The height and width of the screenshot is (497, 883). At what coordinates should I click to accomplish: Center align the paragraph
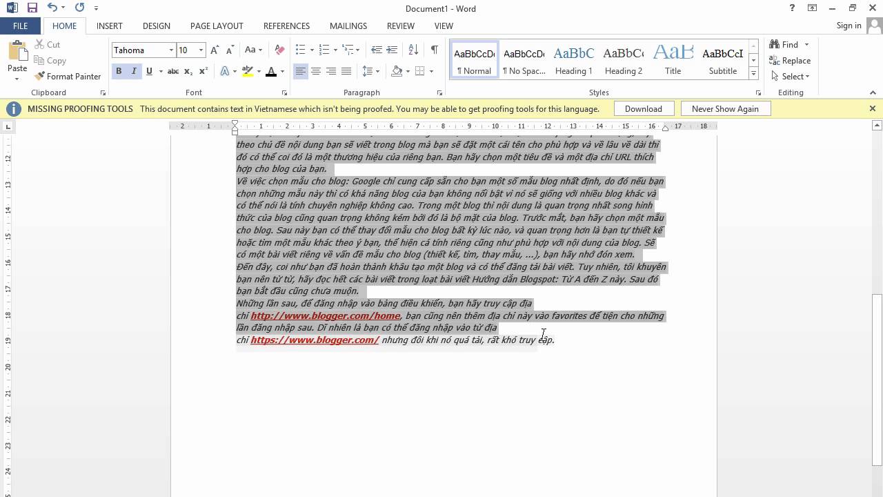316,71
